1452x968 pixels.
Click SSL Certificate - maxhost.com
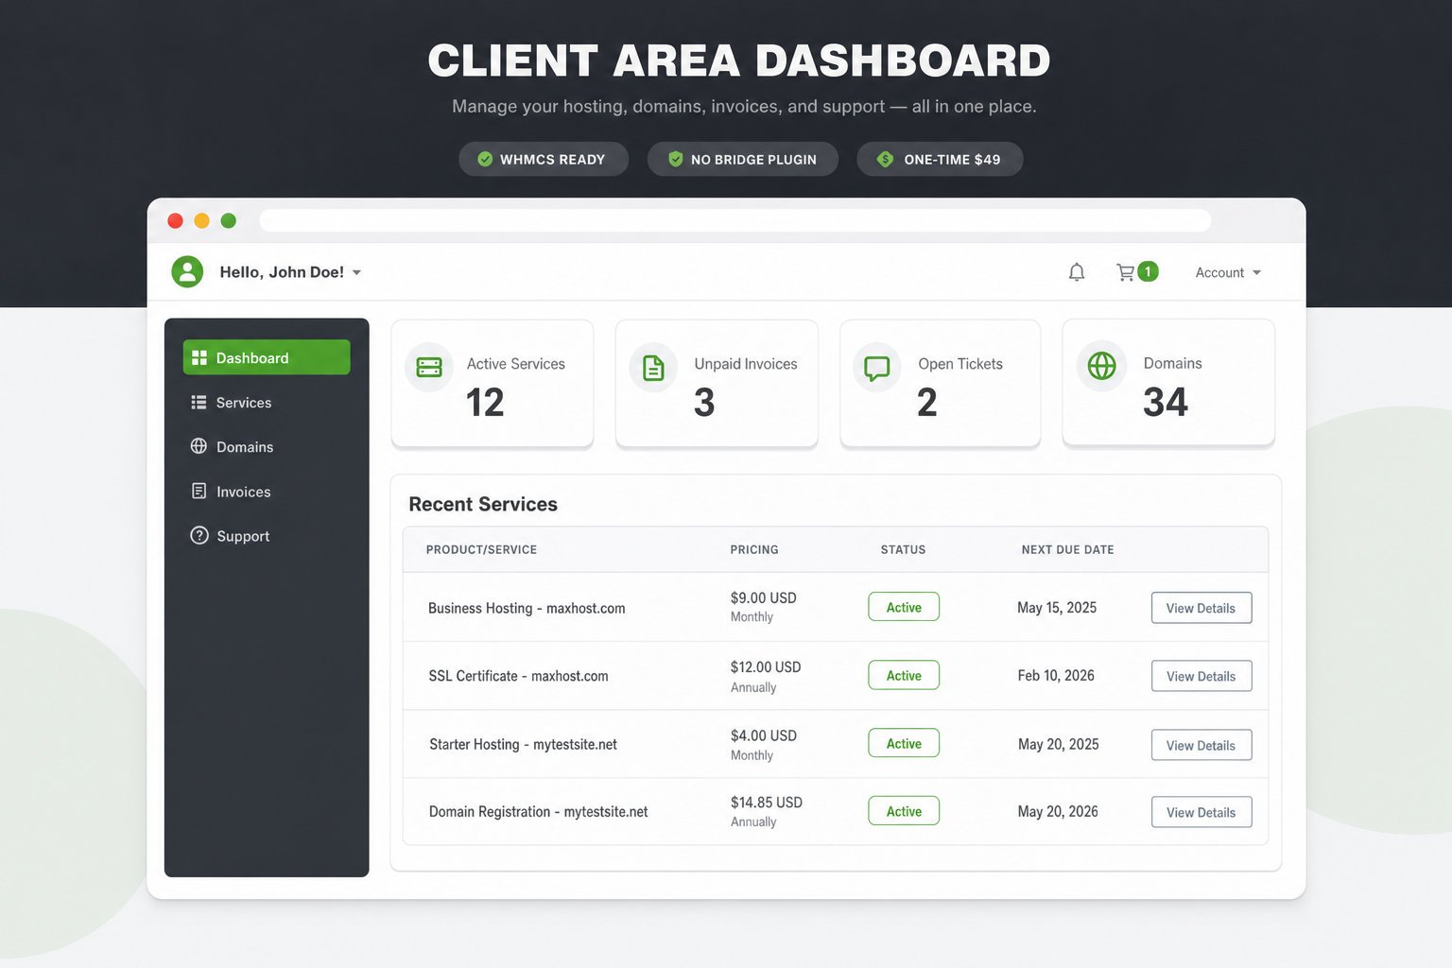pyautogui.click(x=518, y=676)
